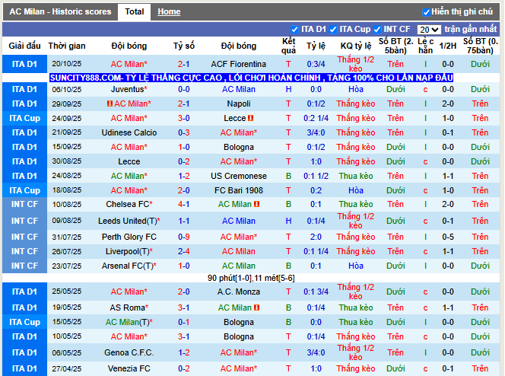Click INT CF badge for Chelsea FC match
Screen dimensions: 505x376
pyautogui.click(x=24, y=205)
